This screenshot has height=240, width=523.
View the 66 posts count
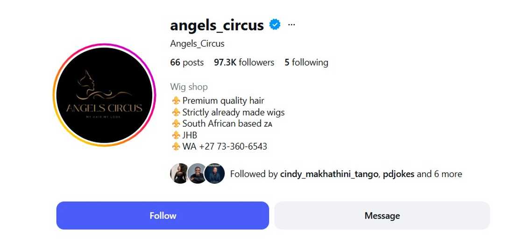187,62
